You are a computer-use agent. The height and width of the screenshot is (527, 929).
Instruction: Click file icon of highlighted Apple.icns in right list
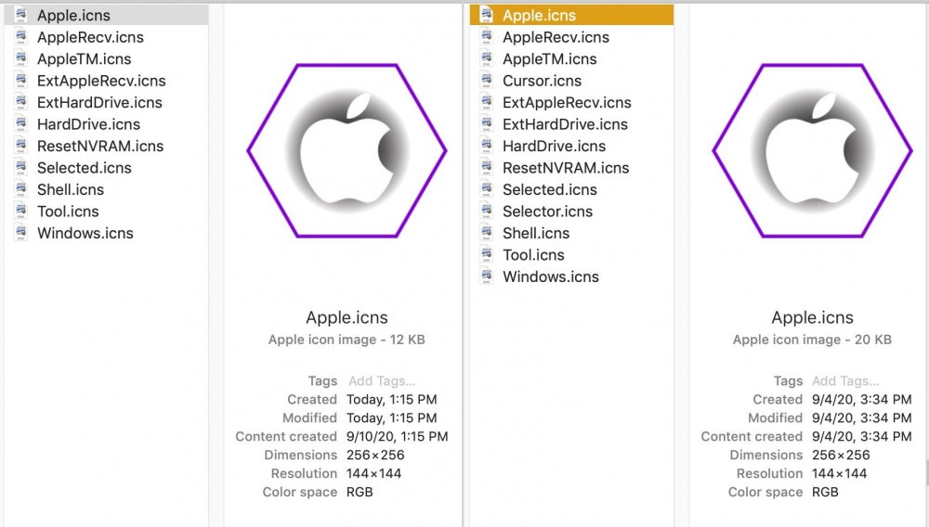tap(487, 15)
